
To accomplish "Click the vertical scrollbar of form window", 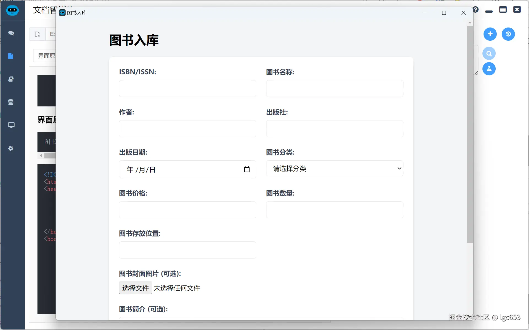I will click(x=470, y=134).
